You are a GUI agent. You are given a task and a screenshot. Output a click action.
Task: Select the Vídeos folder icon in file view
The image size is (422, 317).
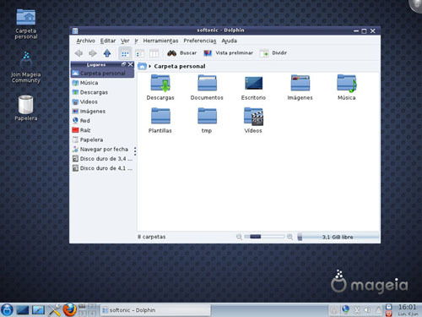[x=253, y=117]
